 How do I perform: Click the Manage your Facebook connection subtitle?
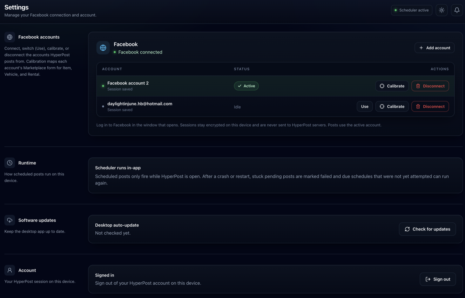pos(50,15)
